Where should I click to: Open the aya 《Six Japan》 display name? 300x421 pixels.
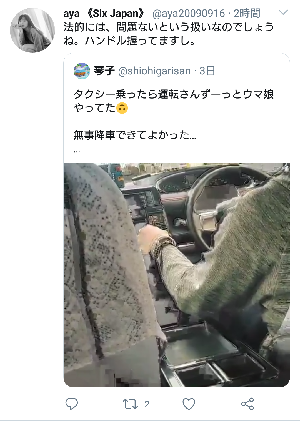click(105, 13)
